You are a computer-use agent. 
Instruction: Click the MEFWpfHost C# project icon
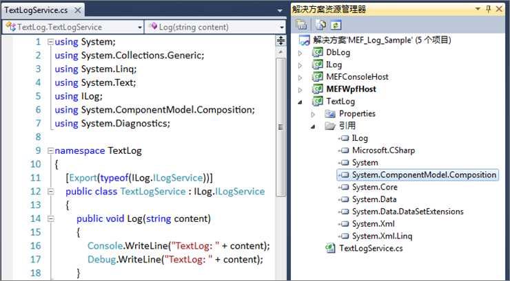pyautogui.click(x=318, y=89)
